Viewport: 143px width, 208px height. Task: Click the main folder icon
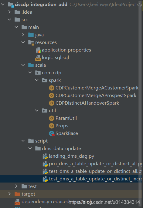coord(24,27)
